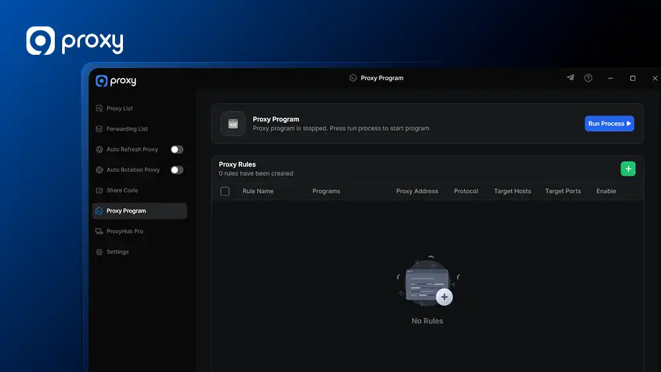Image resolution: width=661 pixels, height=372 pixels.
Task: Open the Telegram icon in title bar
Action: tap(570, 78)
